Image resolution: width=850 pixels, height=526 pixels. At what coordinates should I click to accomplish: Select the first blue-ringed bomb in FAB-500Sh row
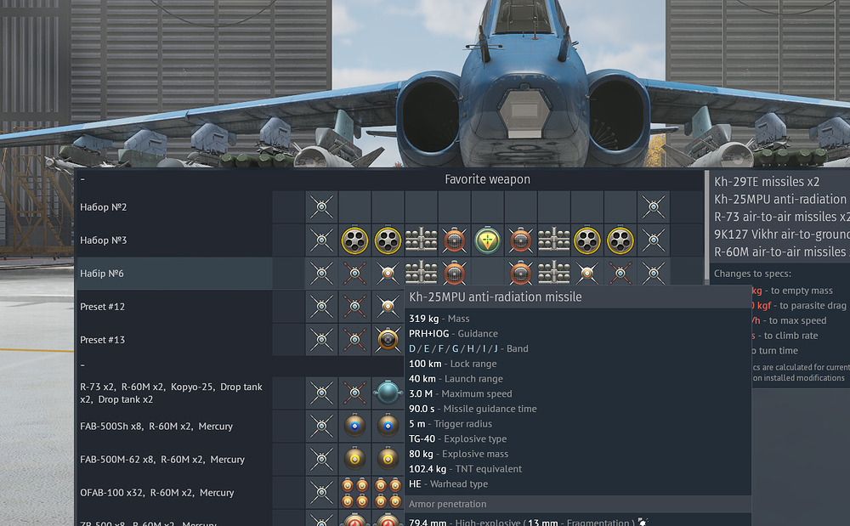(354, 427)
